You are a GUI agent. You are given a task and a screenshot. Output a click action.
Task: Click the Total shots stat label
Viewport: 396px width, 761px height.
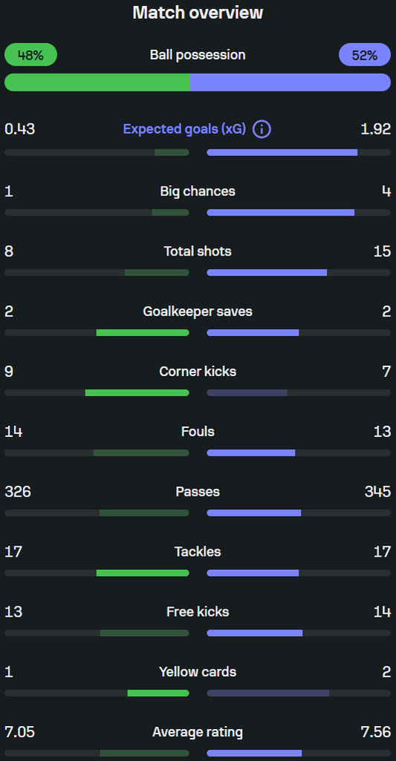tap(198, 251)
